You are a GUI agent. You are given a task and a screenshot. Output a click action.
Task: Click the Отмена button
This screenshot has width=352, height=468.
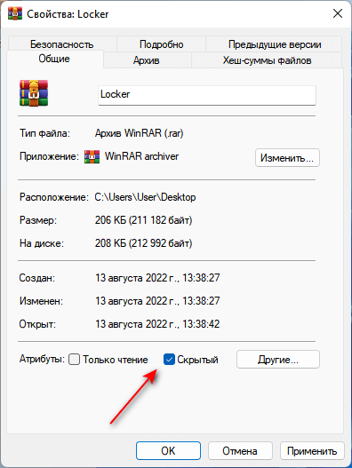click(x=240, y=451)
